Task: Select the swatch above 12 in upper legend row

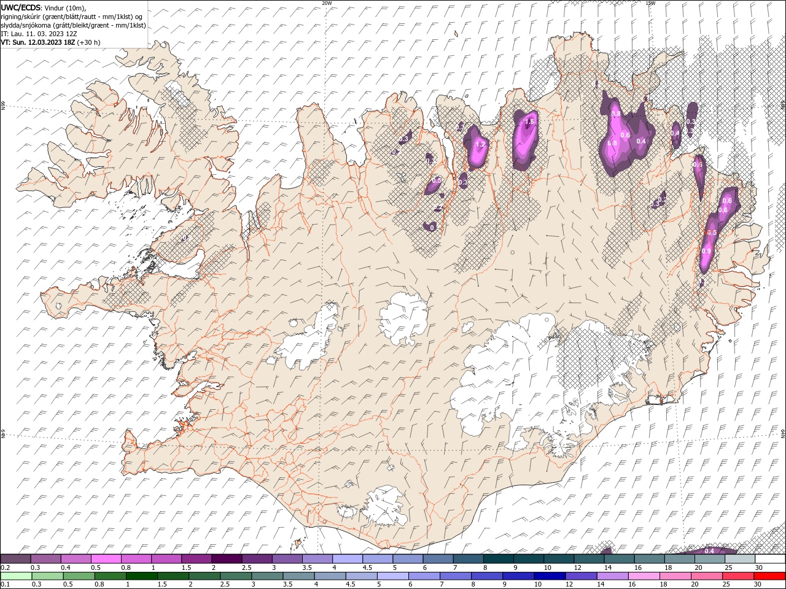Action: [589, 559]
